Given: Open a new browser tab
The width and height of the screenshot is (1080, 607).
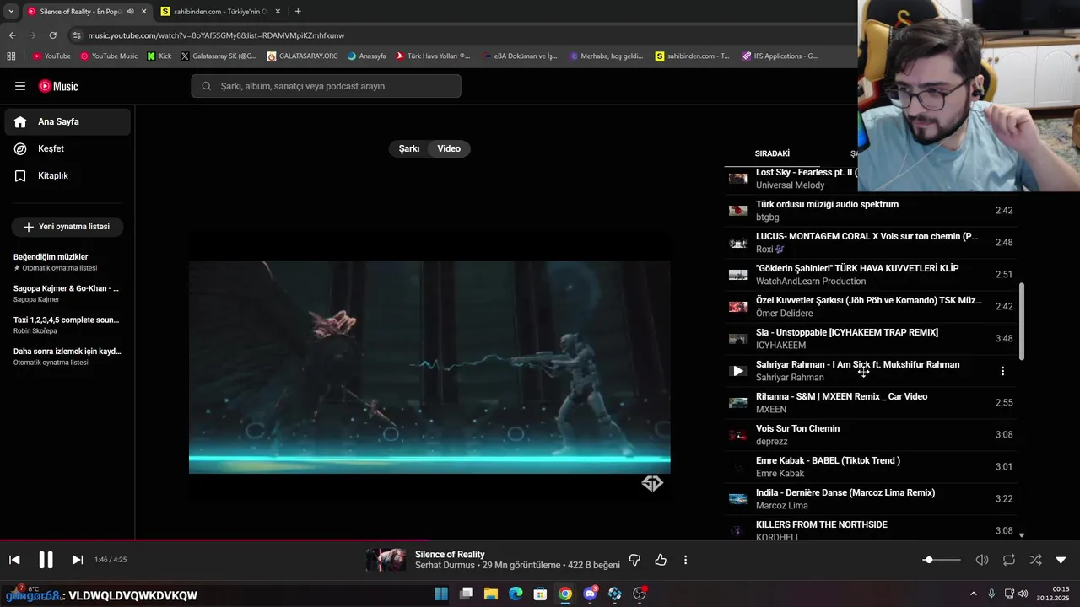Looking at the screenshot, I should coord(298,12).
